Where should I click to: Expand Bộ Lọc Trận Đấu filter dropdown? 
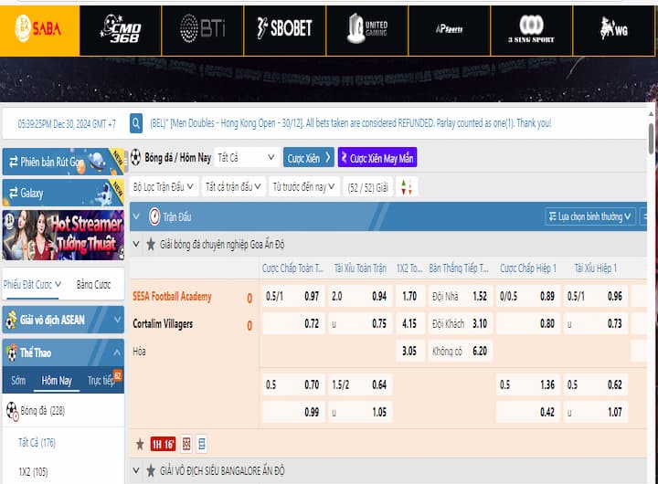click(164, 187)
